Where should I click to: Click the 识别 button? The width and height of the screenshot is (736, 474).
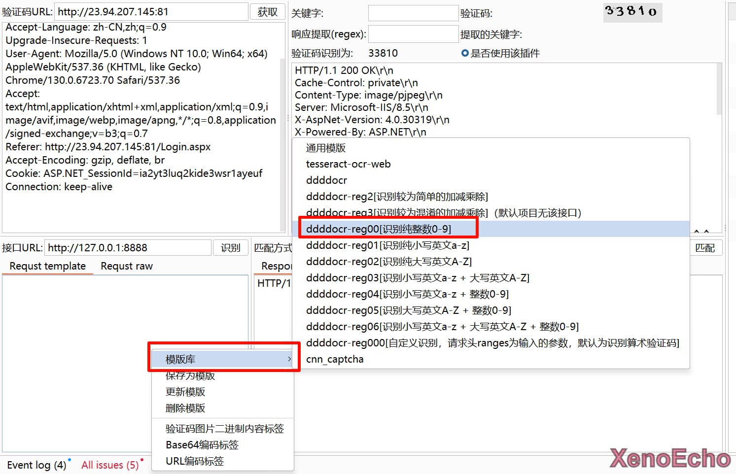coord(230,248)
